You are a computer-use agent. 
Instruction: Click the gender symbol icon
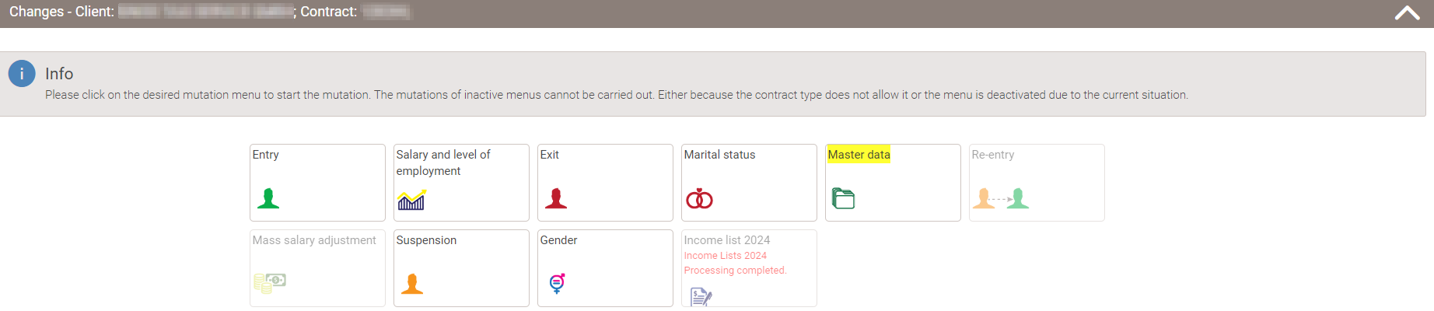pos(557,283)
